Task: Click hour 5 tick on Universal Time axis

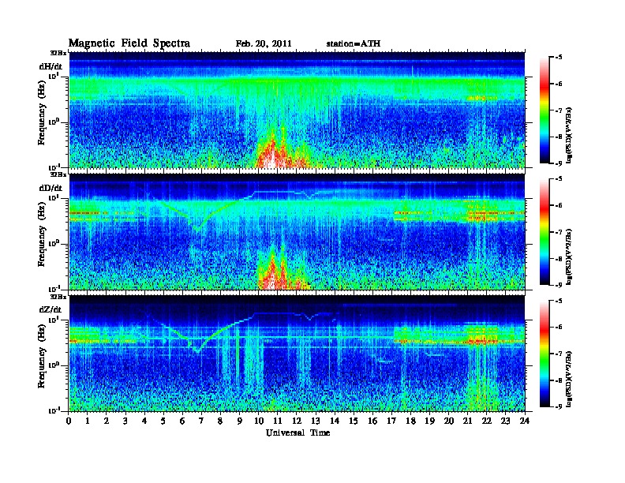Action: (164, 421)
